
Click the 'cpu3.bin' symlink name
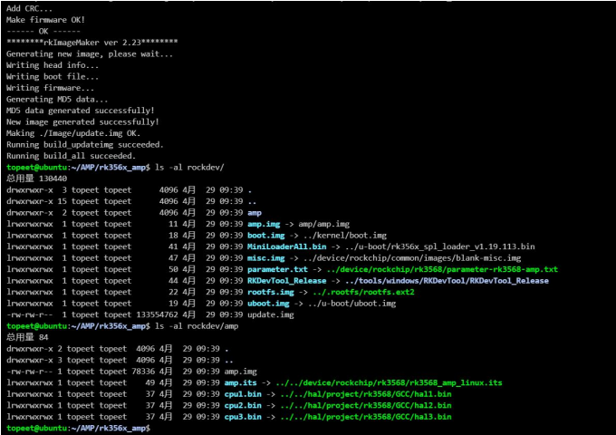243,417
